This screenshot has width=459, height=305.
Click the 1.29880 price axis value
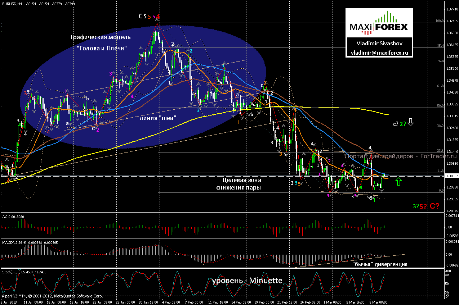452,187
